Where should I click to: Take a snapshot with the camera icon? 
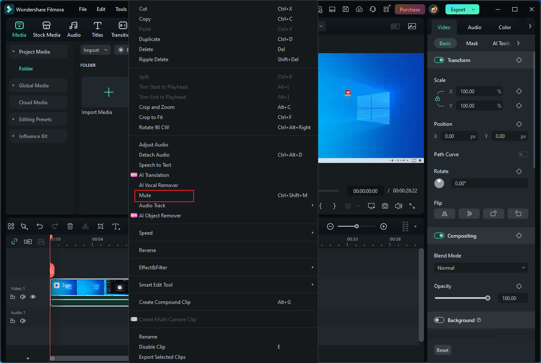click(x=385, y=206)
